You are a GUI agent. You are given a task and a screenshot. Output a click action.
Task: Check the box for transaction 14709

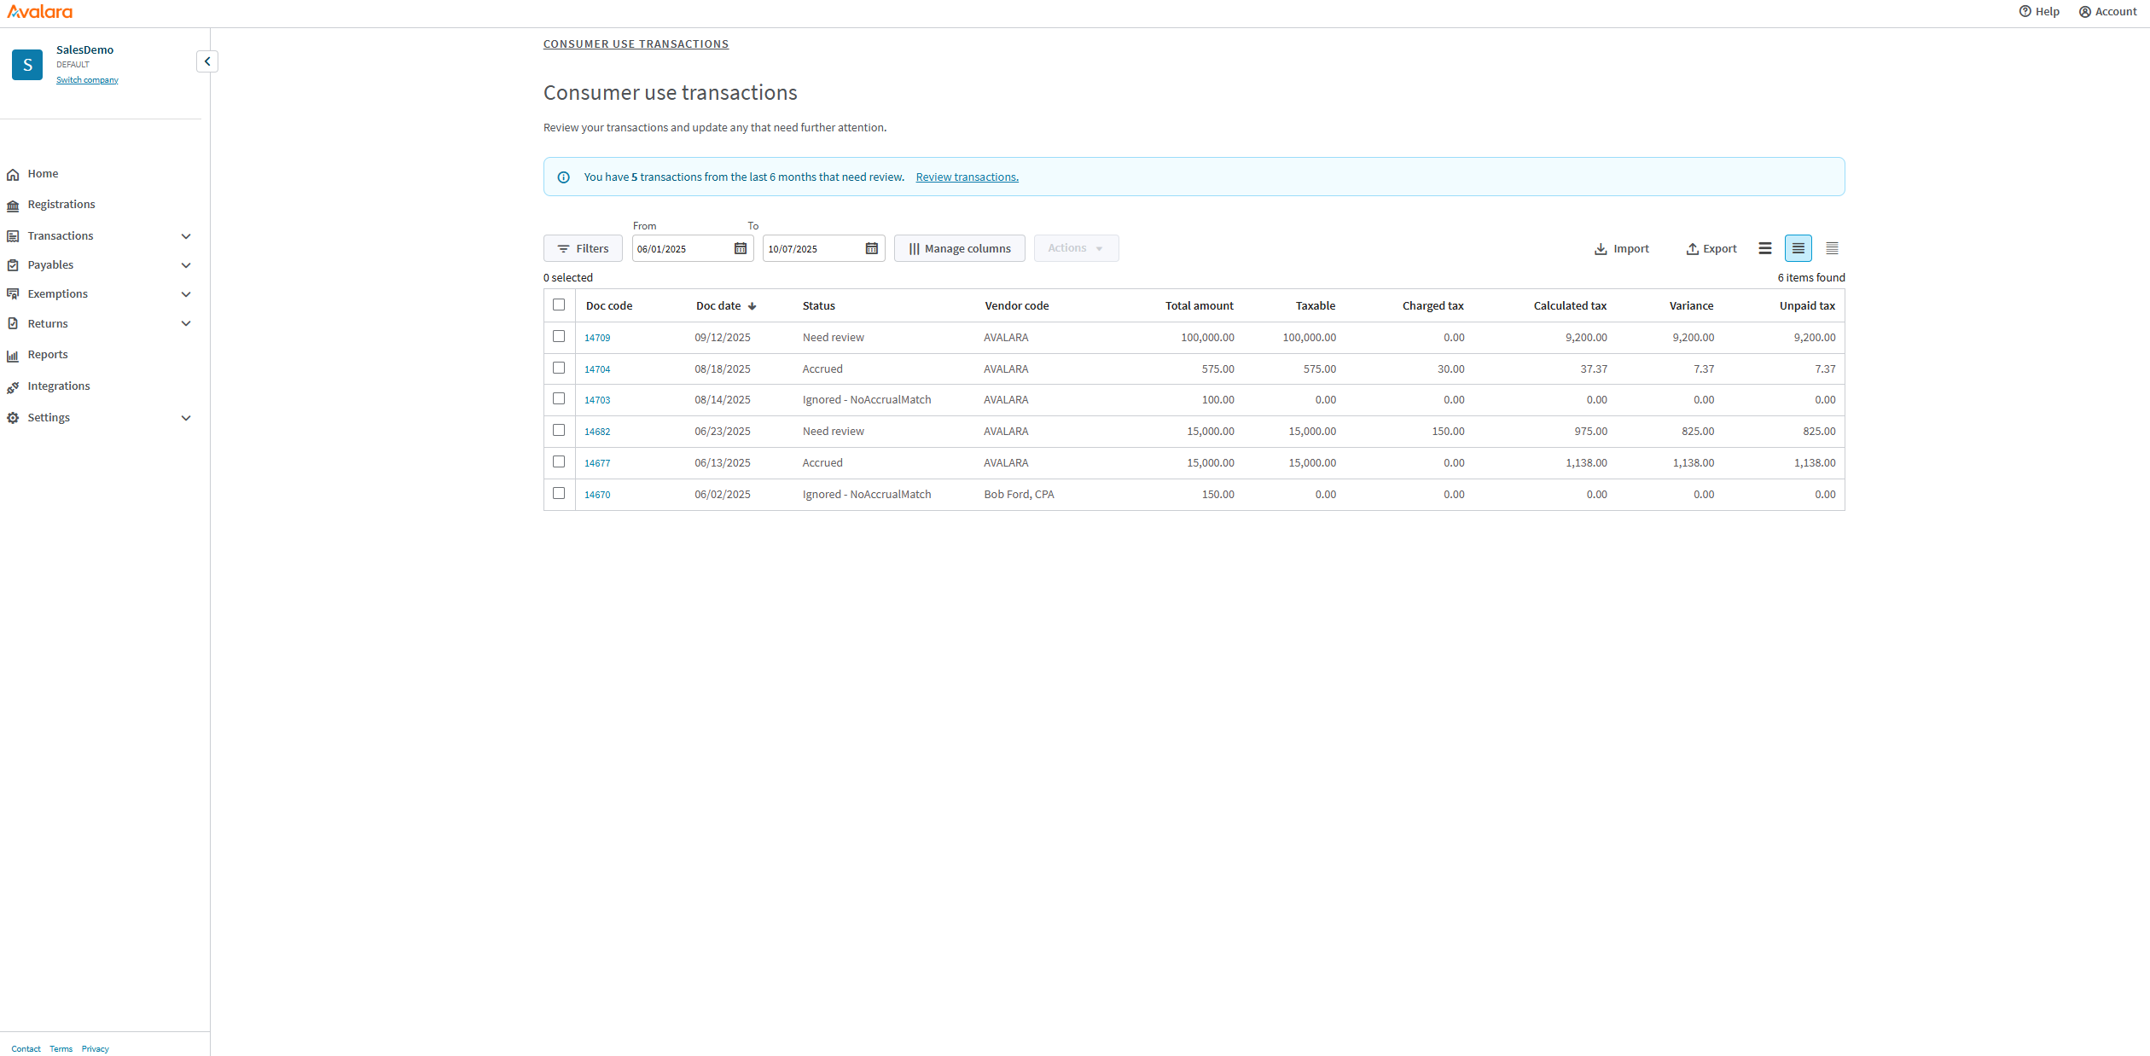(559, 336)
